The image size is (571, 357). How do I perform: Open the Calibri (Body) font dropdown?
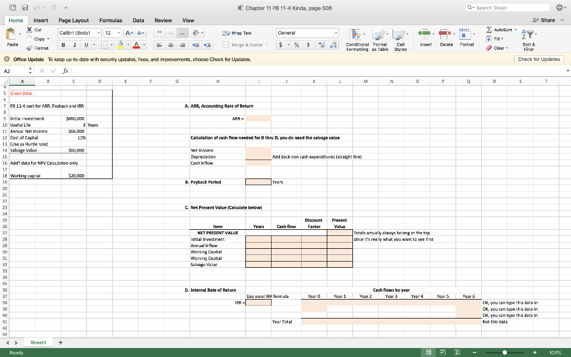pos(99,33)
